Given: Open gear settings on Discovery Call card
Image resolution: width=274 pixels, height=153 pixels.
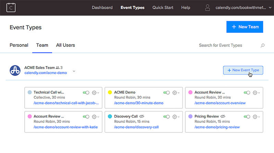Looking at the screenshot, I should point(175,116).
